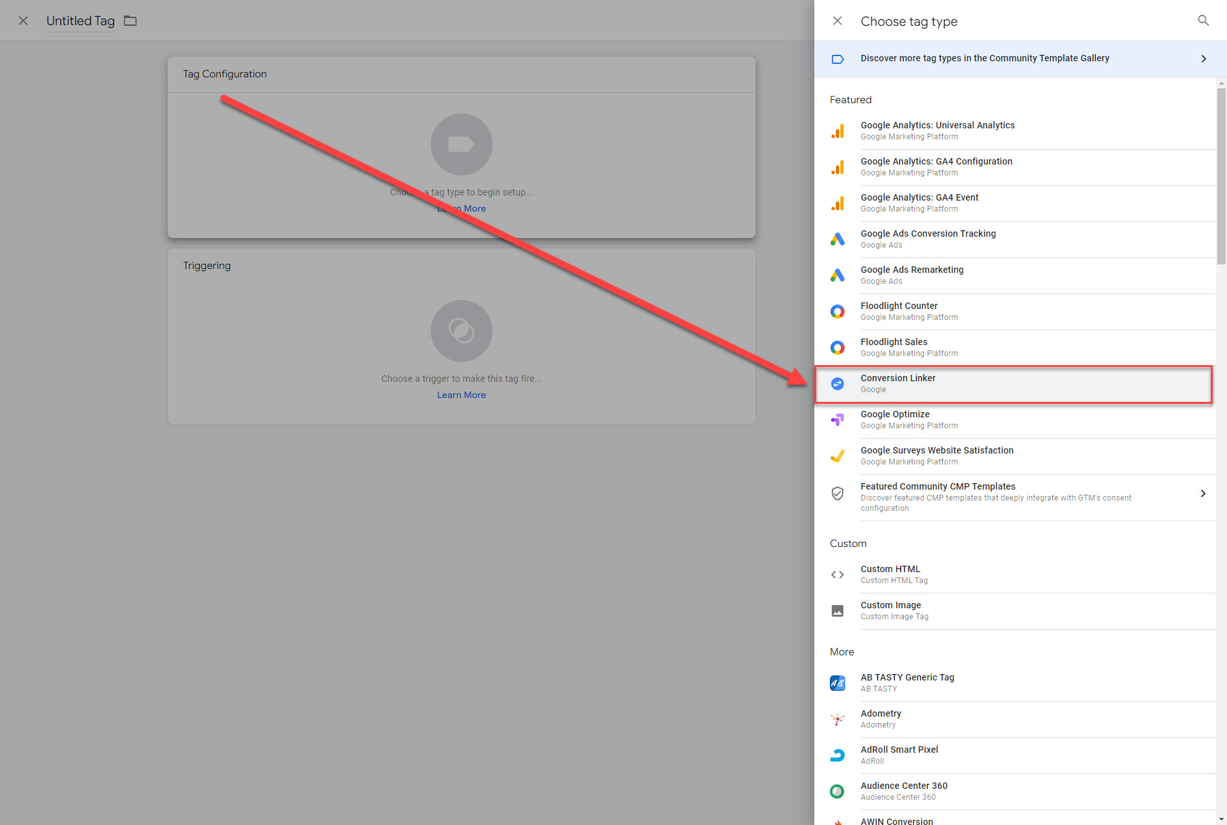Click the Untitled Tag name field

[81, 21]
